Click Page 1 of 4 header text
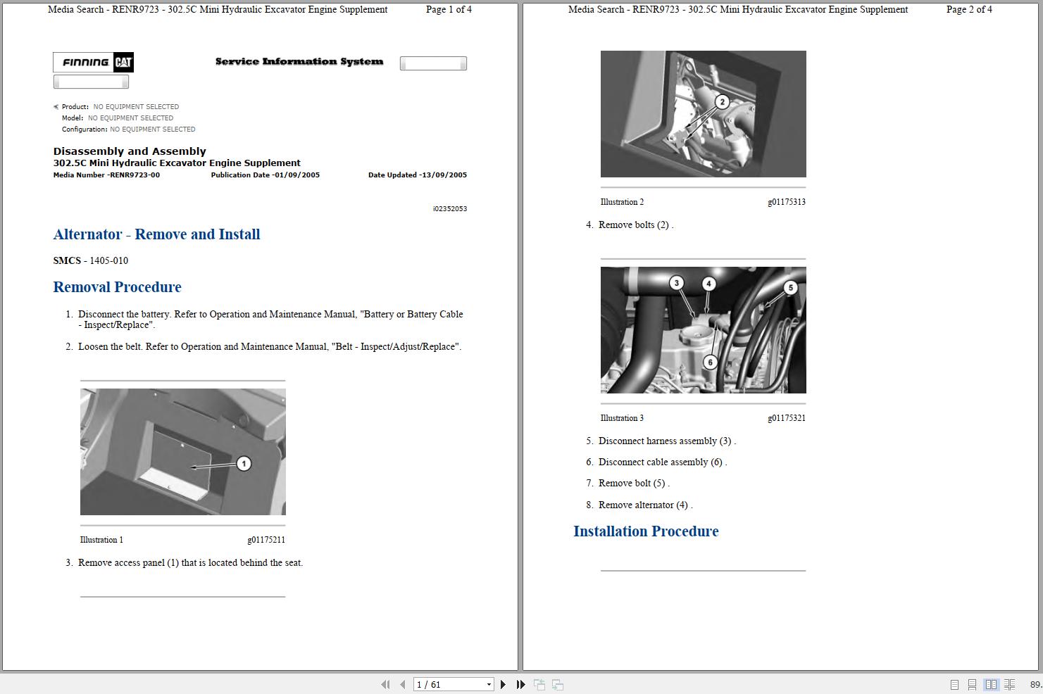This screenshot has height=694, width=1043. coord(449,10)
